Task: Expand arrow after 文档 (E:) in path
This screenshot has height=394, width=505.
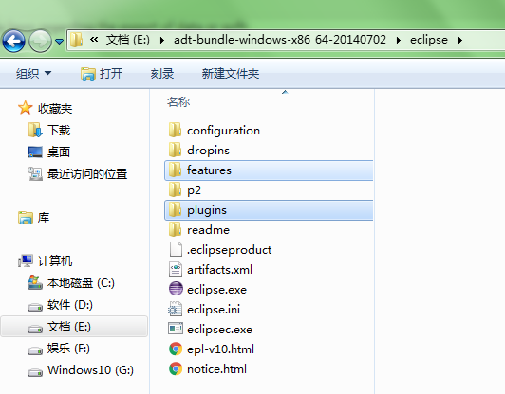Action: click(x=162, y=40)
